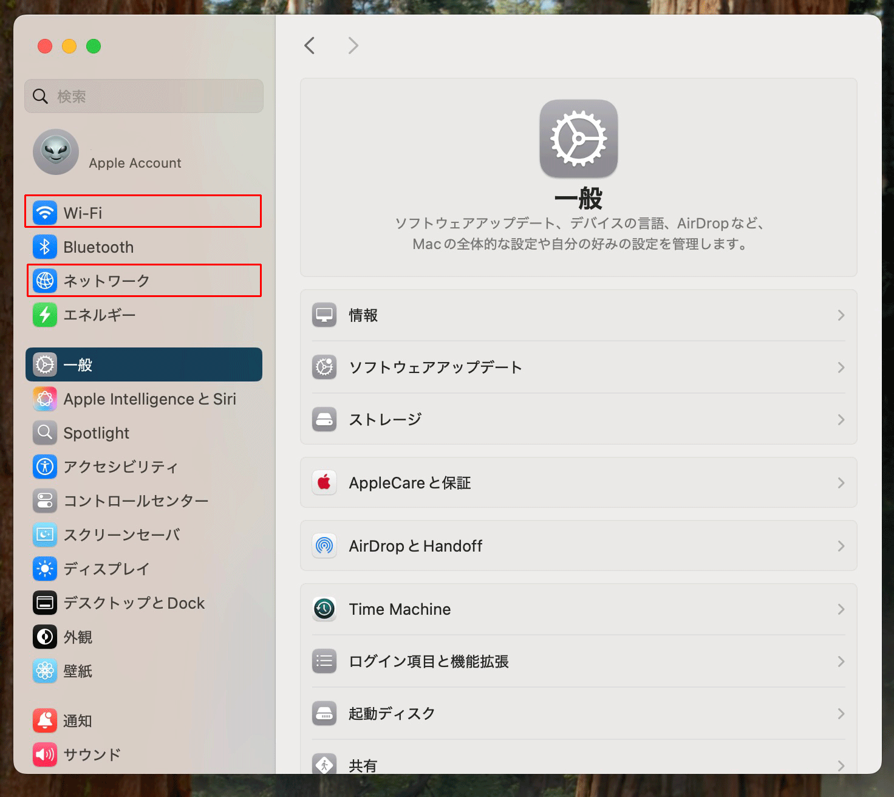Select the ネットワーク globe icon
Image resolution: width=894 pixels, height=797 pixels.
click(45, 281)
